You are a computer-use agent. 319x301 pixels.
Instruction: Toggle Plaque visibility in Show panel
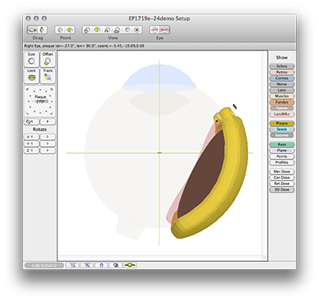point(282,123)
